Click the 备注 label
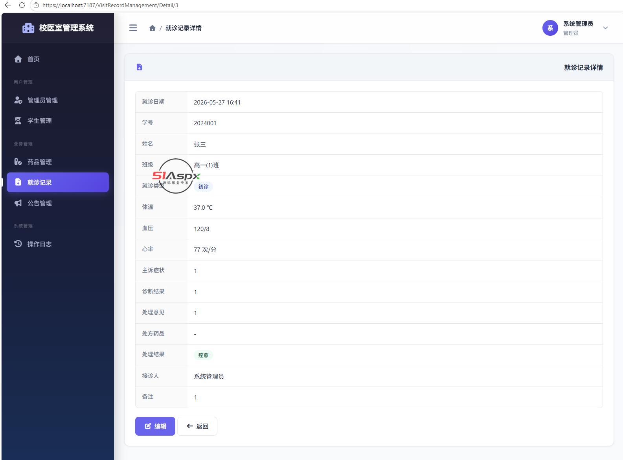The height and width of the screenshot is (460, 623). tap(147, 397)
